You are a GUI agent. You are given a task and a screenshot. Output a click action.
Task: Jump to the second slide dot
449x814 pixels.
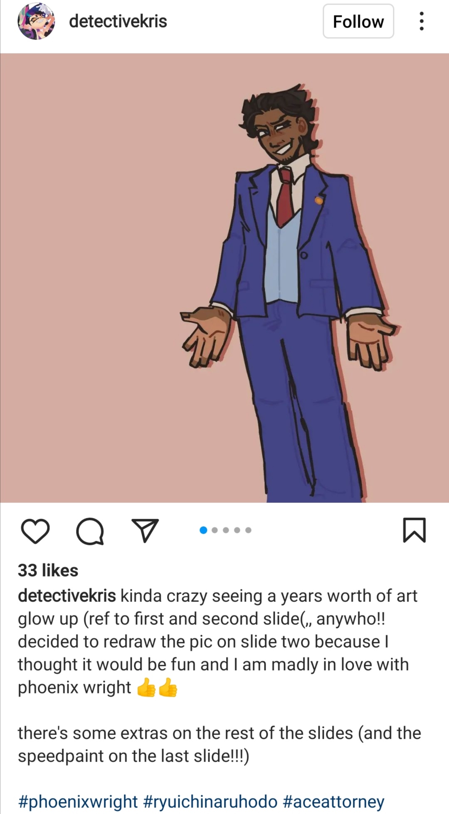click(x=215, y=530)
